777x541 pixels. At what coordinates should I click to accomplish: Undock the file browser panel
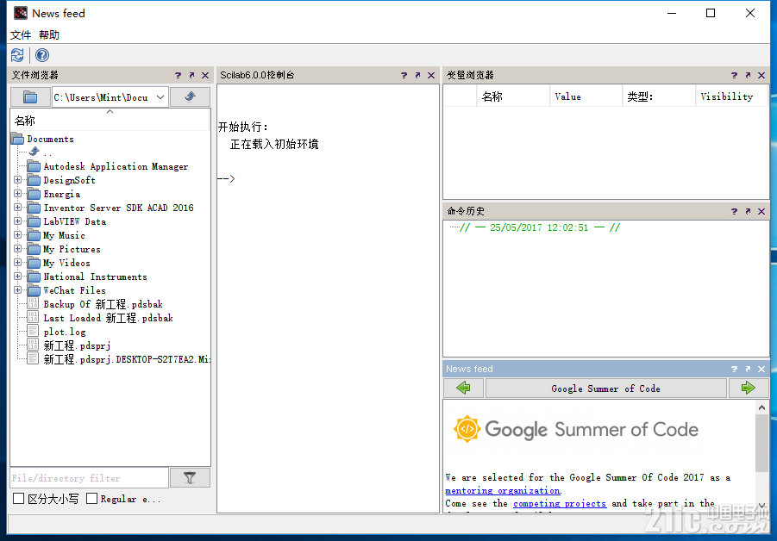[191, 75]
